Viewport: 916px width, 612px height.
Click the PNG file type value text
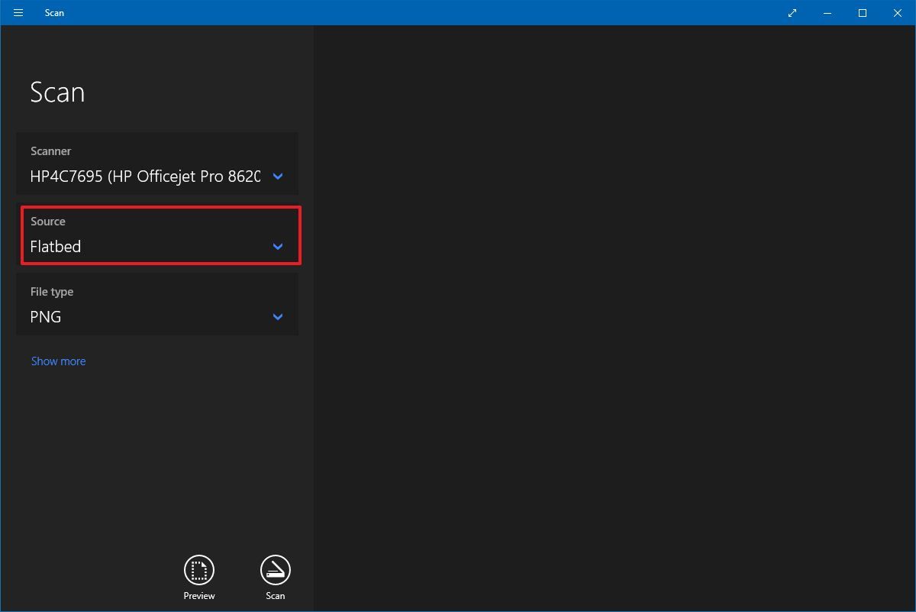click(46, 316)
